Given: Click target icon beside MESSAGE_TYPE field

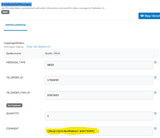Looking at the screenshot, I should [155, 62].
